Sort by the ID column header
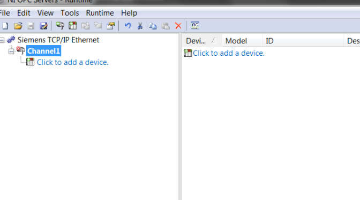This screenshot has width=360, height=200. [303, 41]
